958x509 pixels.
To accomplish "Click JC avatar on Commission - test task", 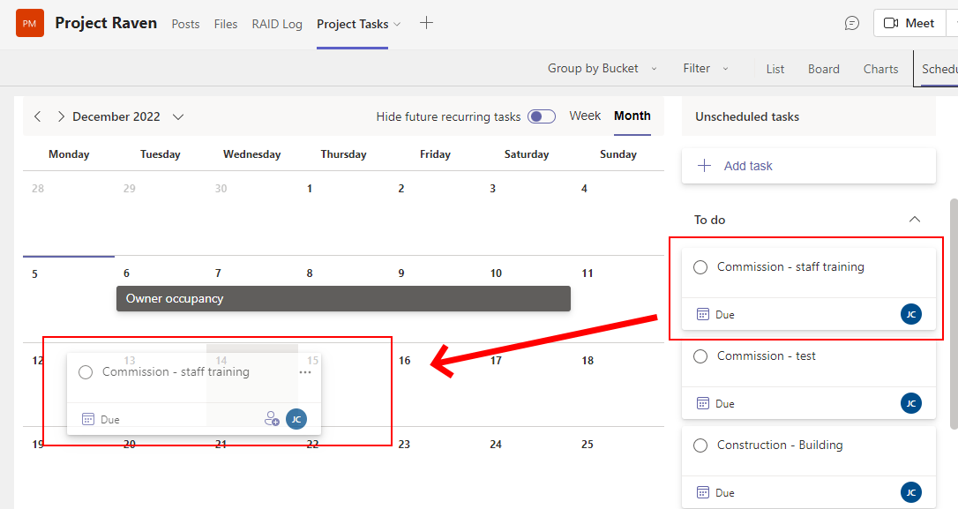I will coord(910,403).
